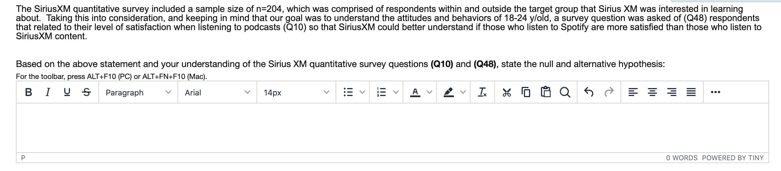Toggle the bulleted list
Screen dimensions: 781x171
348,93
